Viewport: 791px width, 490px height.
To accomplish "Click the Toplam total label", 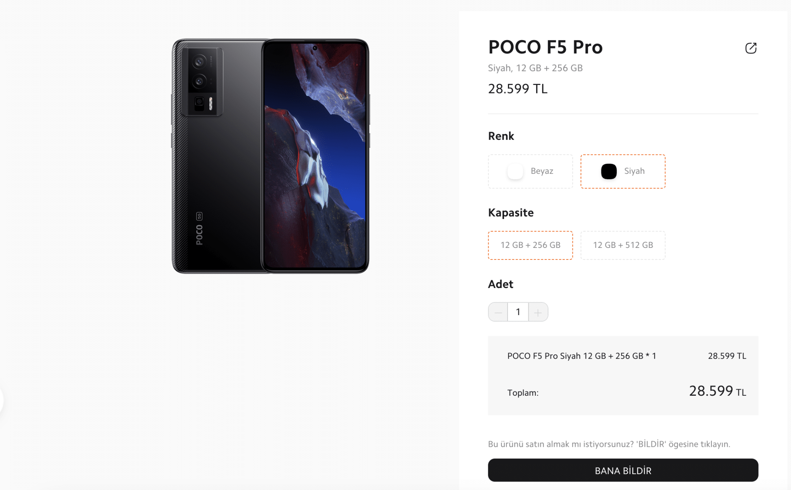I will click(x=523, y=393).
